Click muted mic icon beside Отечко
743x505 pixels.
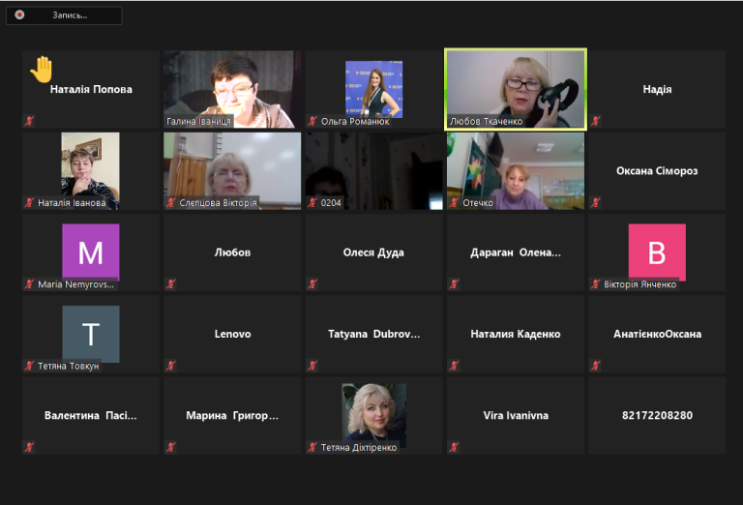click(454, 203)
